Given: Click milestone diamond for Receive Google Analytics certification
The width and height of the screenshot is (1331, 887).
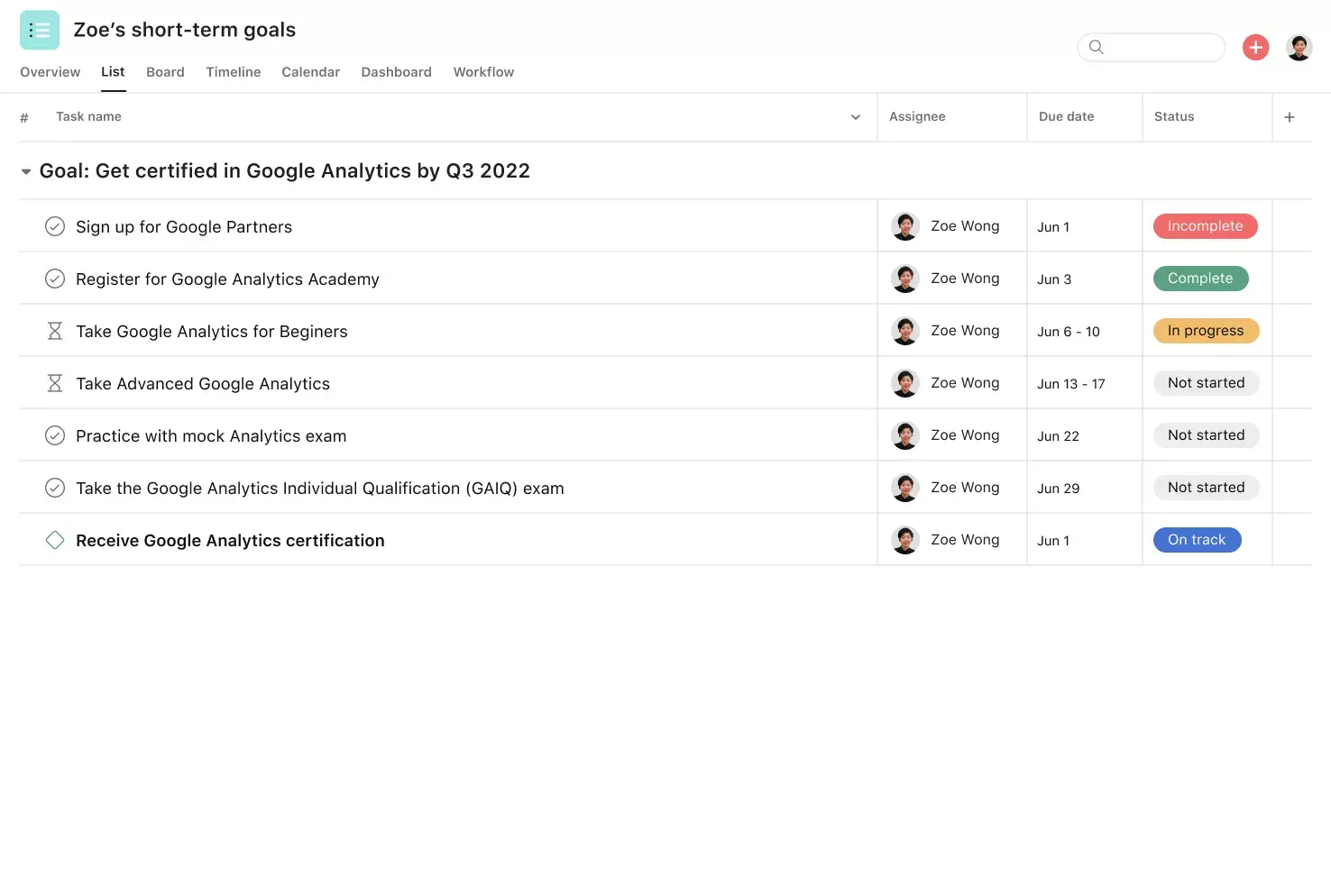Looking at the screenshot, I should coord(55,540).
